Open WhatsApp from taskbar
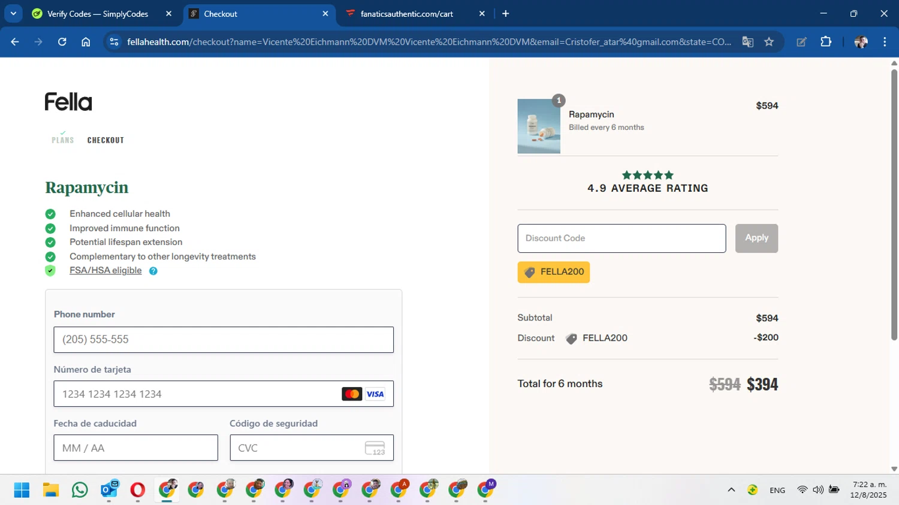 (80, 490)
